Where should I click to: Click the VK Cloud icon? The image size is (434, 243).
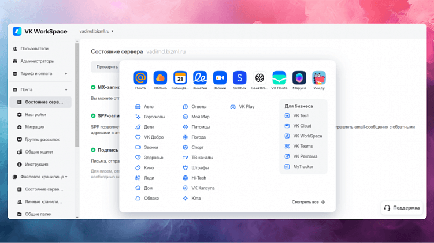tap(287, 126)
